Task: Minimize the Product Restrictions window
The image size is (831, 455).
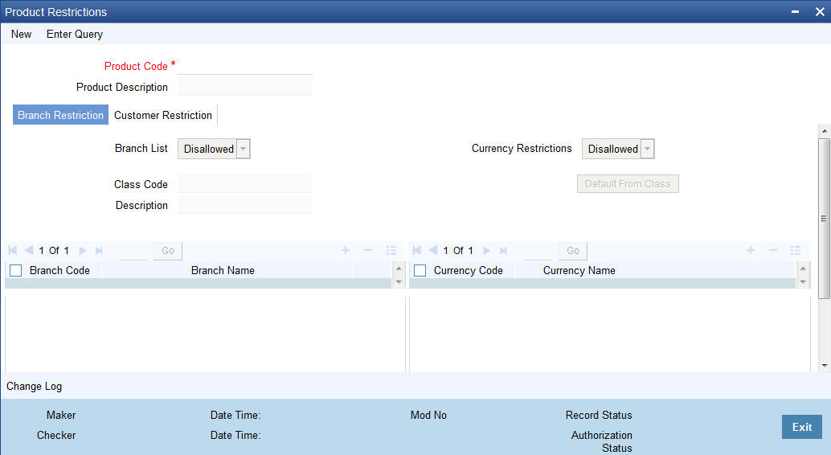Action: [795, 12]
